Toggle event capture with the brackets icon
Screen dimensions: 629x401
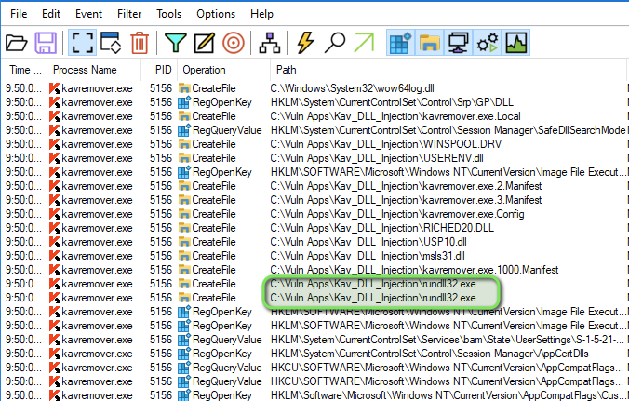click(x=82, y=43)
